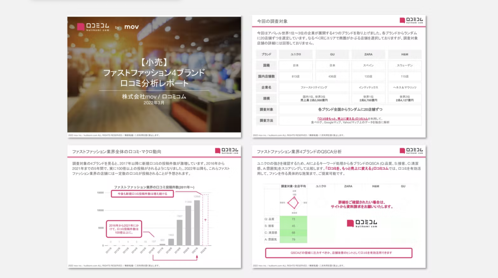Expand the ブランド header row of the comparison table
This screenshot has height=278, width=498.
pyautogui.click(x=267, y=54)
